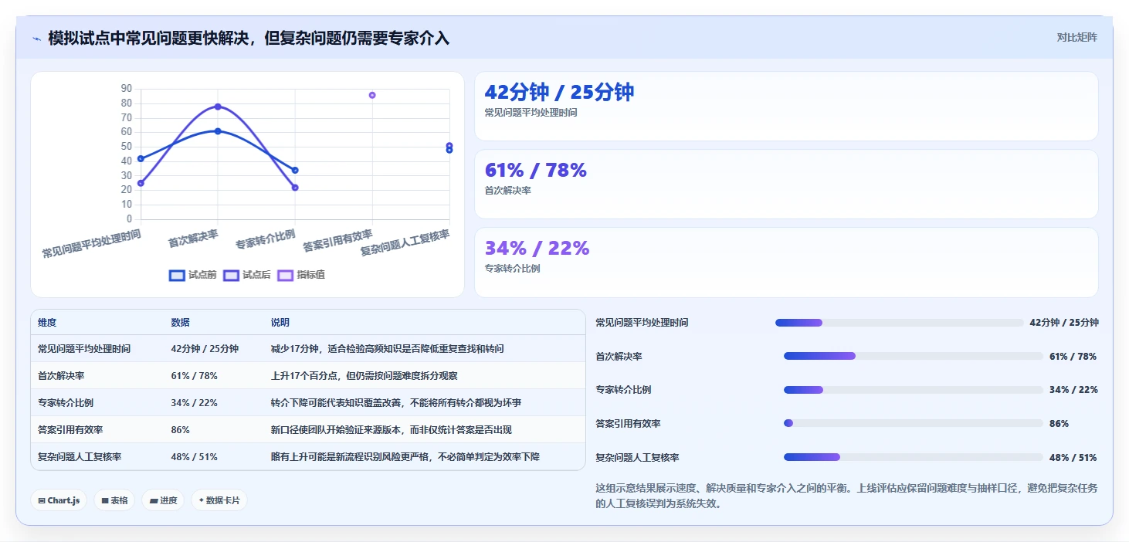Screen dimensions: 1129x542
Task: Click the 指标值 data point at 86
Action: click(x=372, y=95)
